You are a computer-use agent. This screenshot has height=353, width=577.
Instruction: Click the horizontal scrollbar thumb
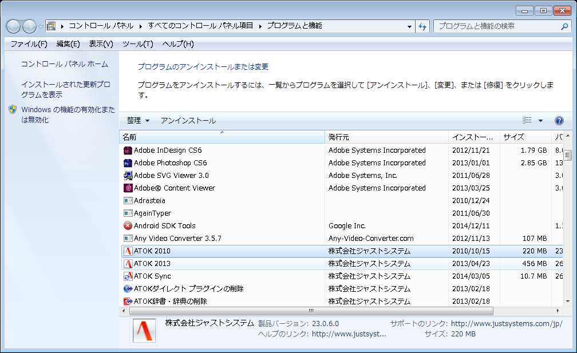coord(311,311)
